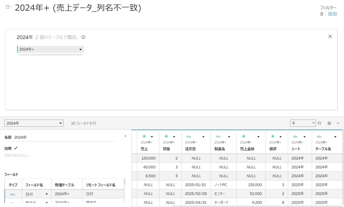The image size is (344, 207).
Task: Open the union info icon beside table count
Action: (x=83, y=37)
